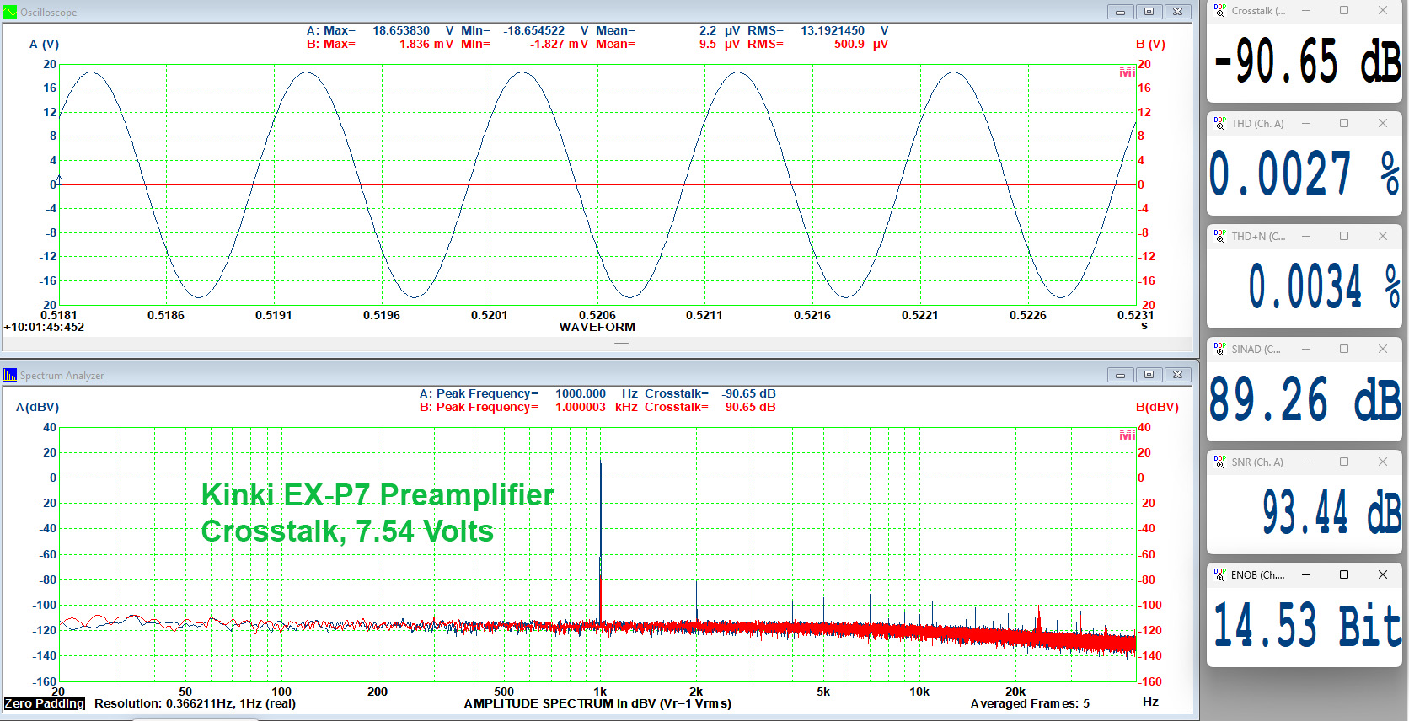Viewport: 1409px width, 721px height.
Task: Click the B: Peak Frequency 1.000003 kHz readout
Action: point(528,407)
